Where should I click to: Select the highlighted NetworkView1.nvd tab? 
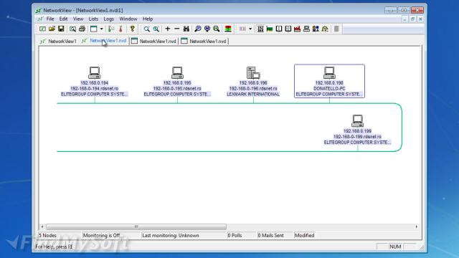click(105, 41)
